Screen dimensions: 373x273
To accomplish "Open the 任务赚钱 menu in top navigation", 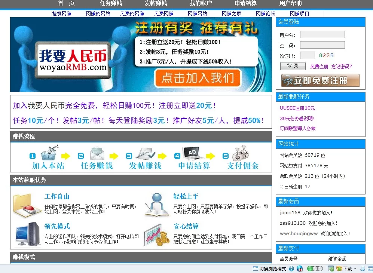I will point(111,3).
